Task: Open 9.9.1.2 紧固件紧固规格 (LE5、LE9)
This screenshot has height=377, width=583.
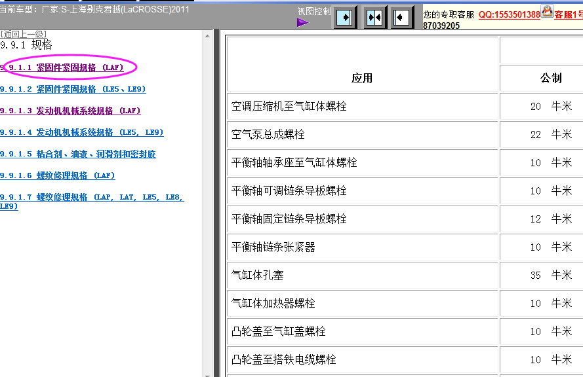Action: point(73,89)
